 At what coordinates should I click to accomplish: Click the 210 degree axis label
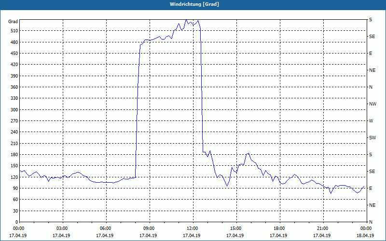(14, 143)
